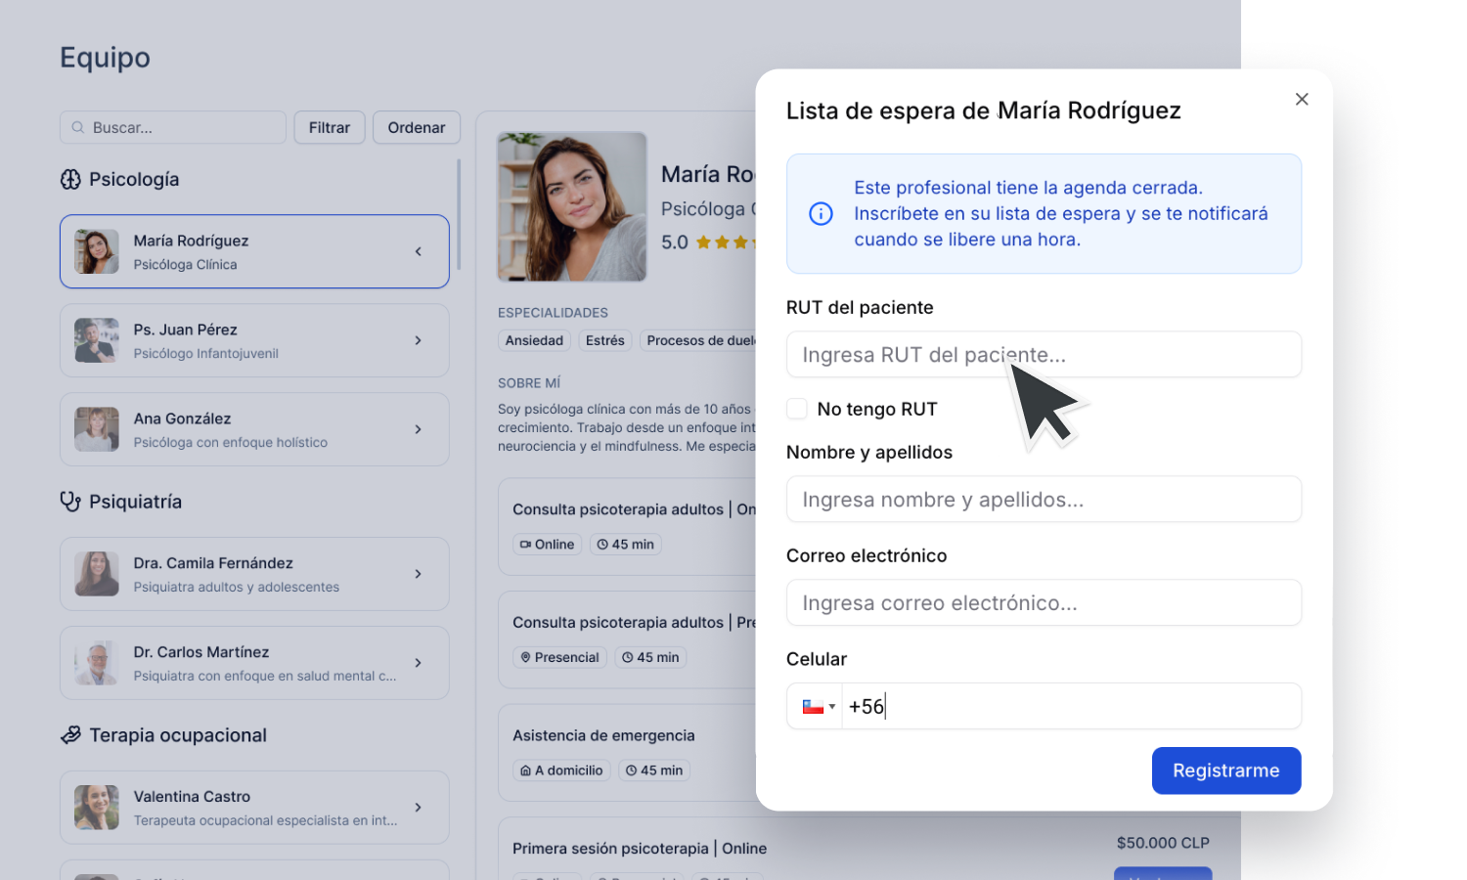Image resolution: width=1467 pixels, height=880 pixels.
Task: Select Psiquiatra adultos y adolescentes subtitle
Action: click(x=237, y=587)
